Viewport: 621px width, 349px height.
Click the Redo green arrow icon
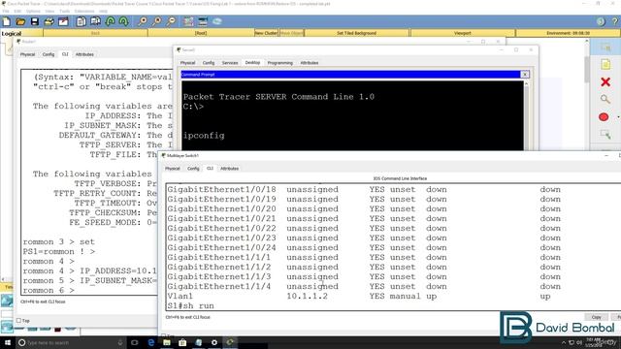(x=123, y=21)
